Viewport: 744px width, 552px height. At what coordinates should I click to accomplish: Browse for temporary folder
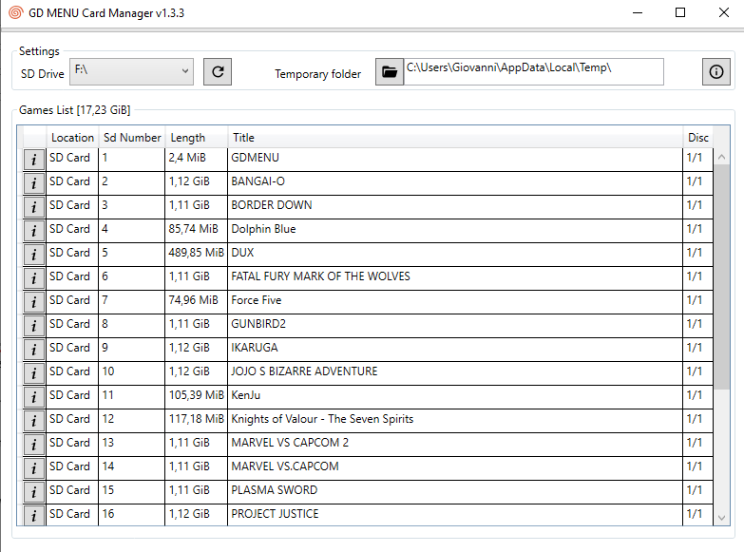point(389,71)
